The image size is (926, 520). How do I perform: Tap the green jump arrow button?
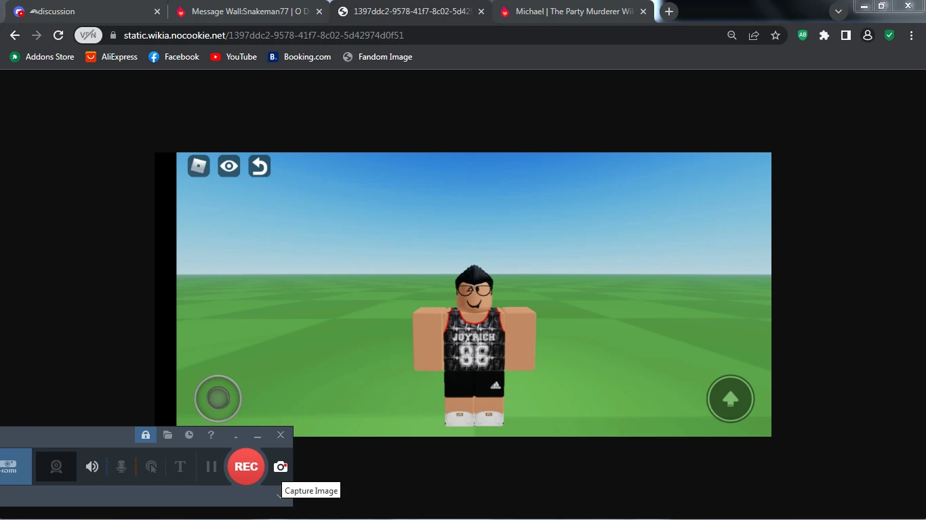(x=730, y=399)
